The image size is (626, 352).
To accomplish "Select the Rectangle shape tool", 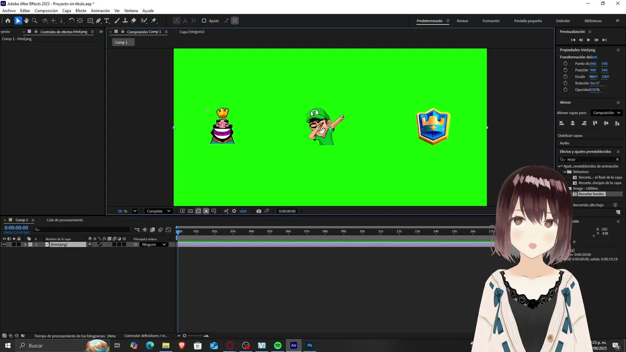I will pyautogui.click(x=90, y=21).
